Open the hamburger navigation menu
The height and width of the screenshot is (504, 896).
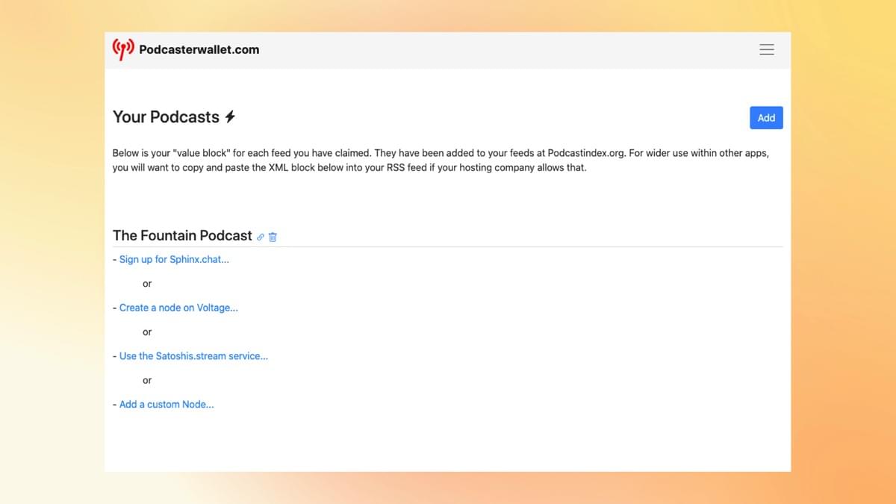[766, 49]
